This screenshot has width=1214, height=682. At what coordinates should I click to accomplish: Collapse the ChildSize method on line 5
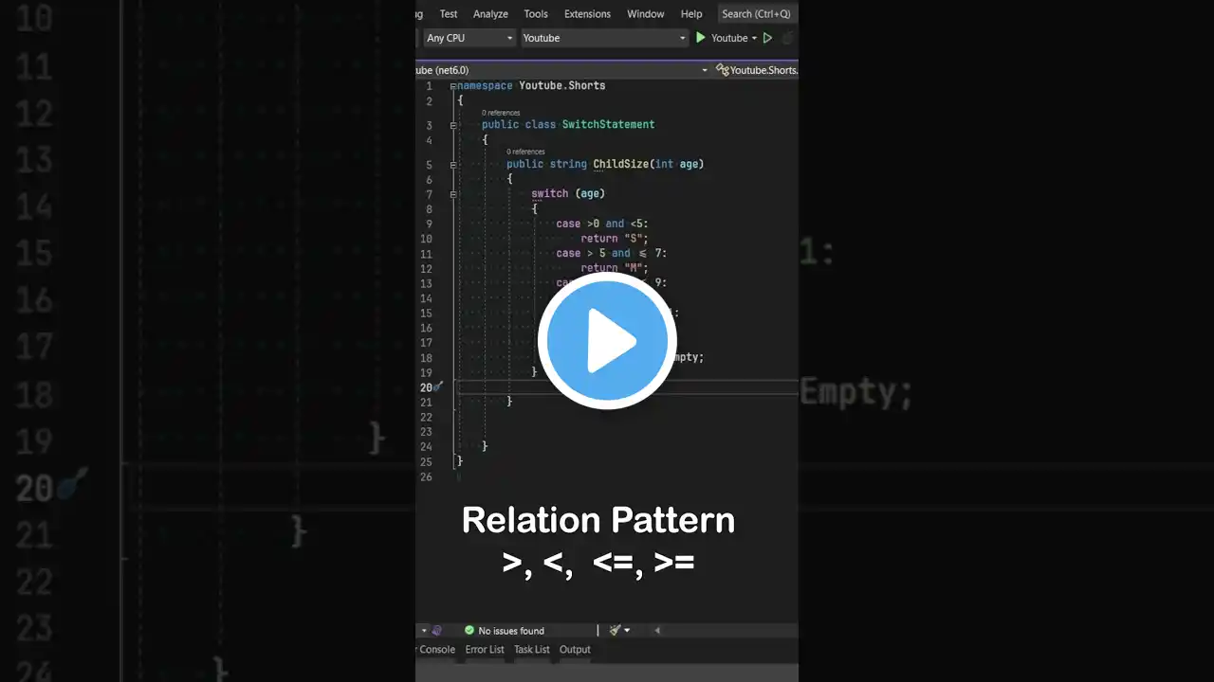pyautogui.click(x=453, y=164)
